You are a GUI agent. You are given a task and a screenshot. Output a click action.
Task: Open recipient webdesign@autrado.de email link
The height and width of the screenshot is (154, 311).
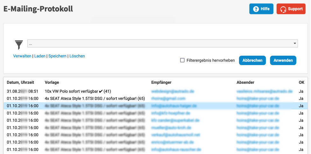coord(173,91)
